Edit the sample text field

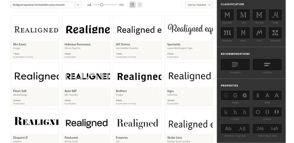[43, 5]
